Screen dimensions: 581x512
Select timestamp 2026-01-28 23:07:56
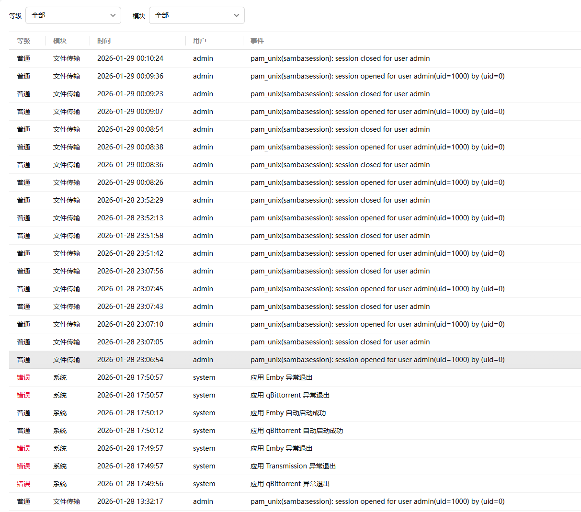click(x=130, y=271)
